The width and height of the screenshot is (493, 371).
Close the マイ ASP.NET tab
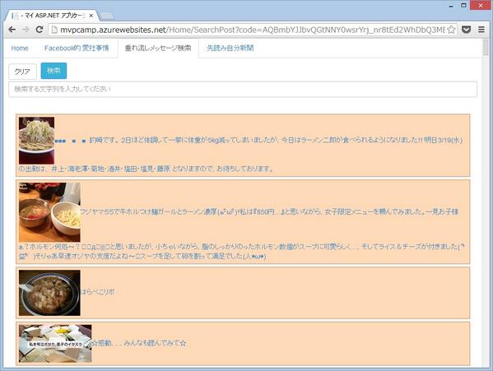tap(91, 16)
